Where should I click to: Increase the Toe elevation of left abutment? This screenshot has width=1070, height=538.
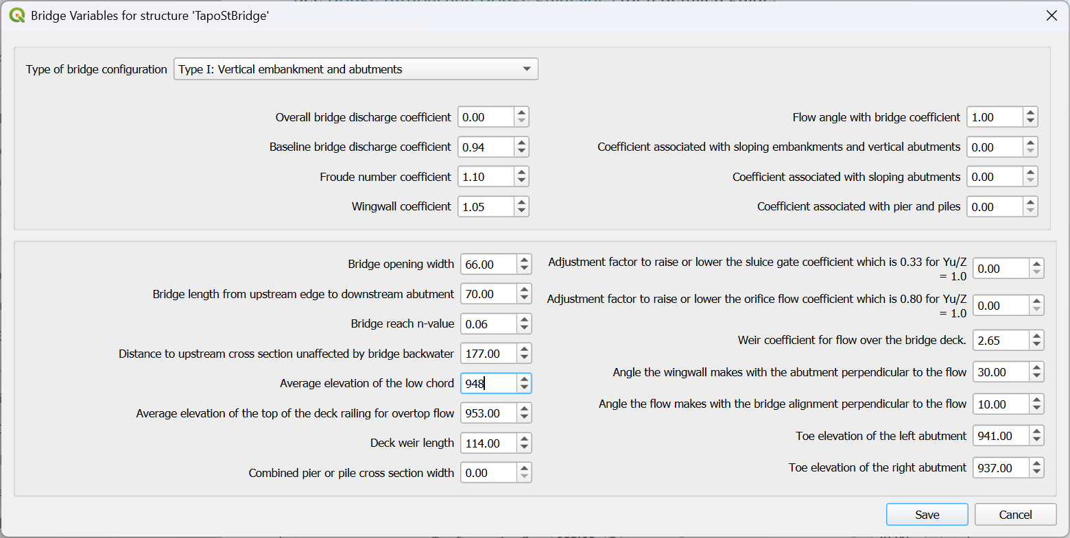[x=1036, y=432]
